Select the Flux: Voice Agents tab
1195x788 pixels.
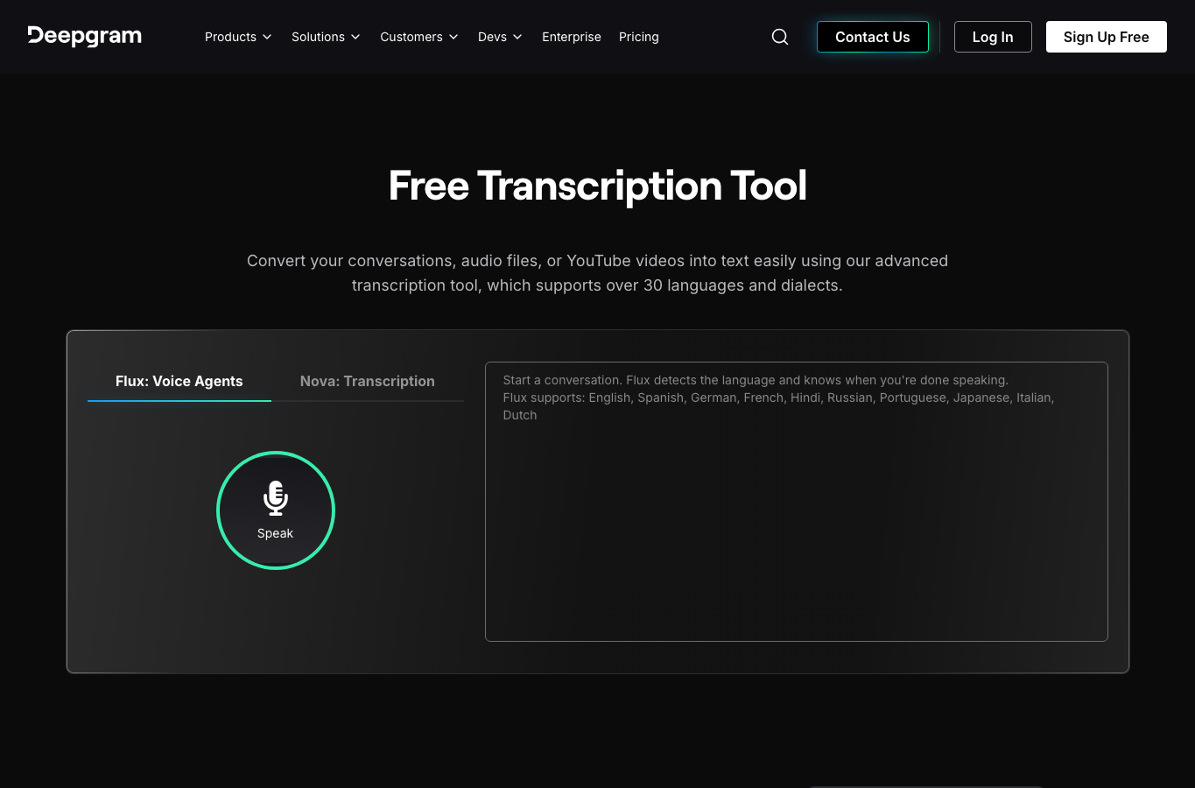[179, 382]
